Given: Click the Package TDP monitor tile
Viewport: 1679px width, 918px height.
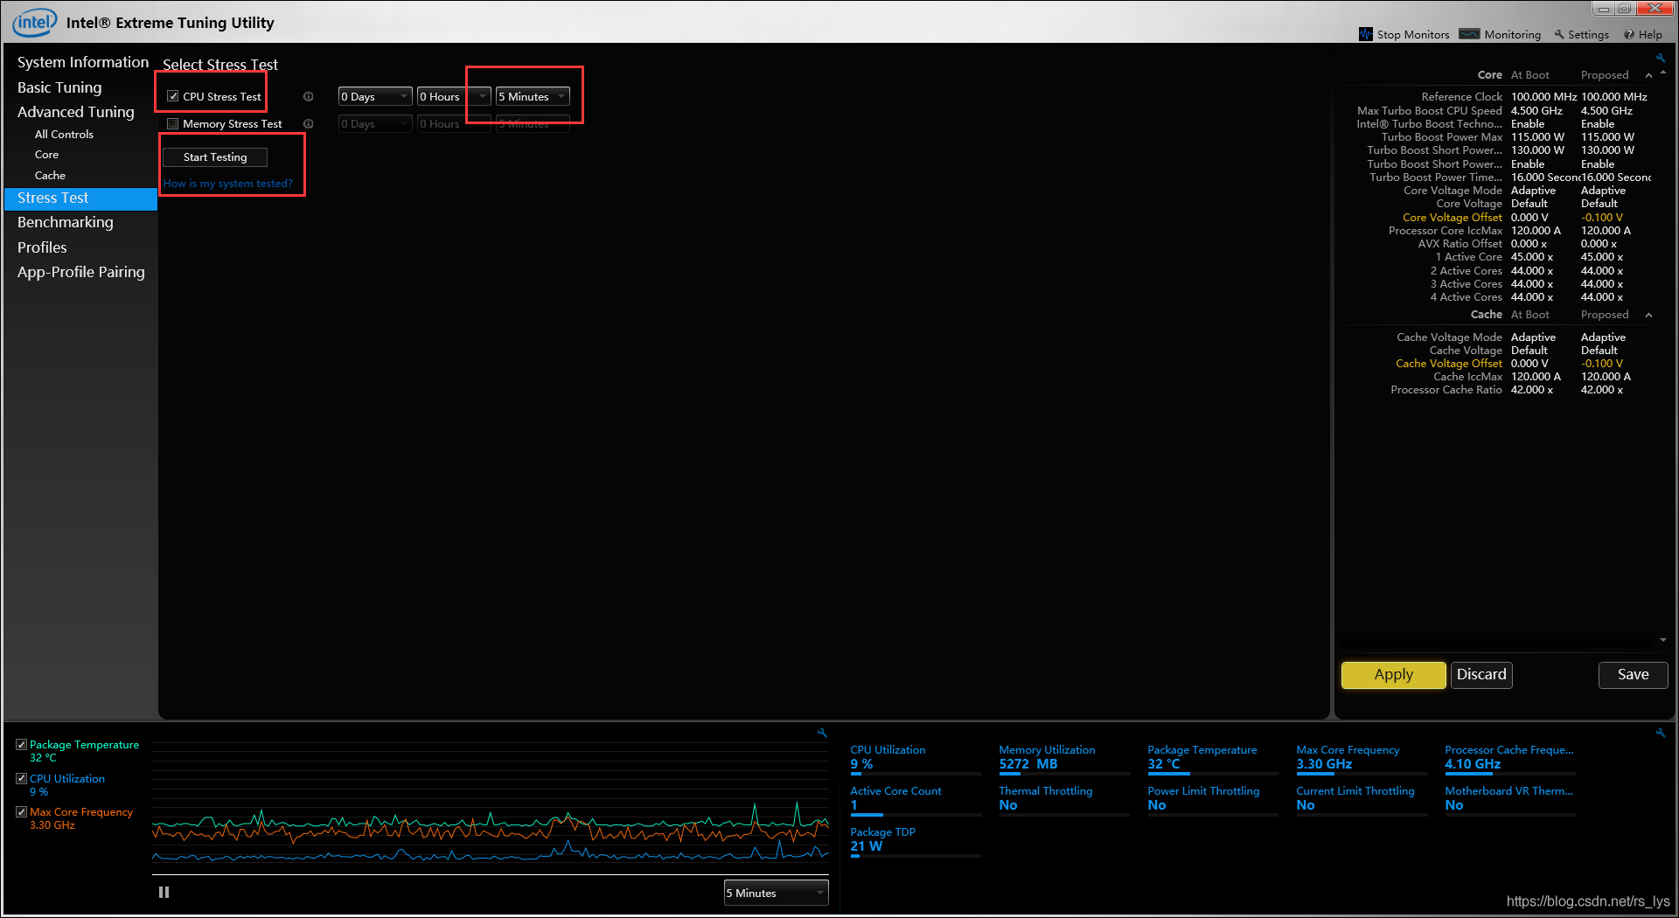Looking at the screenshot, I should [916, 841].
